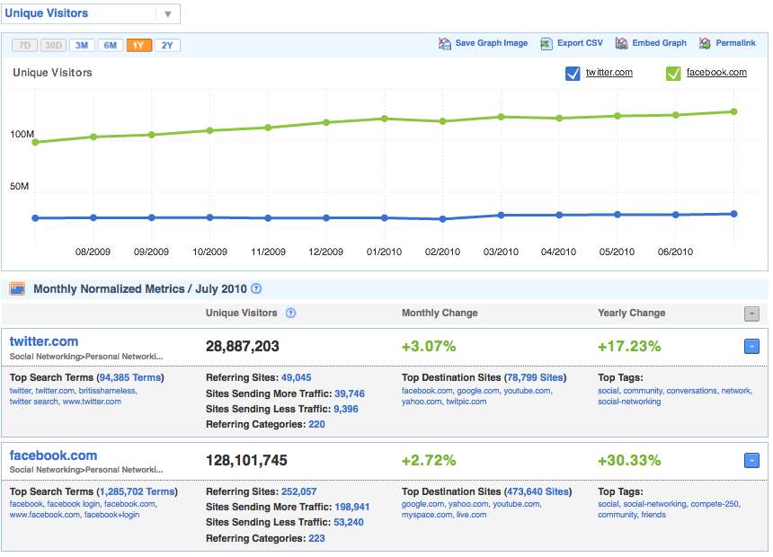The width and height of the screenshot is (773, 557).
Task: Click Twitter's yearly change +17.23%
Action: pos(629,347)
